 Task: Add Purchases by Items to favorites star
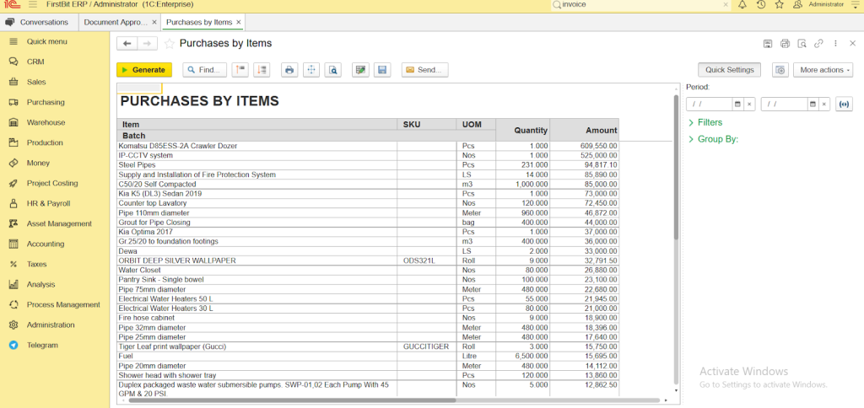[x=170, y=44]
